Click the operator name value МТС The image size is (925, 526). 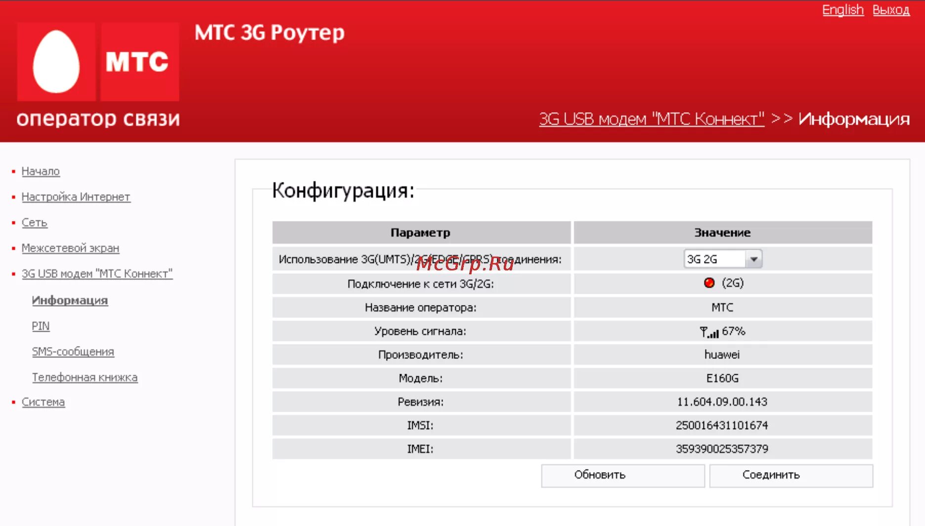click(x=722, y=307)
